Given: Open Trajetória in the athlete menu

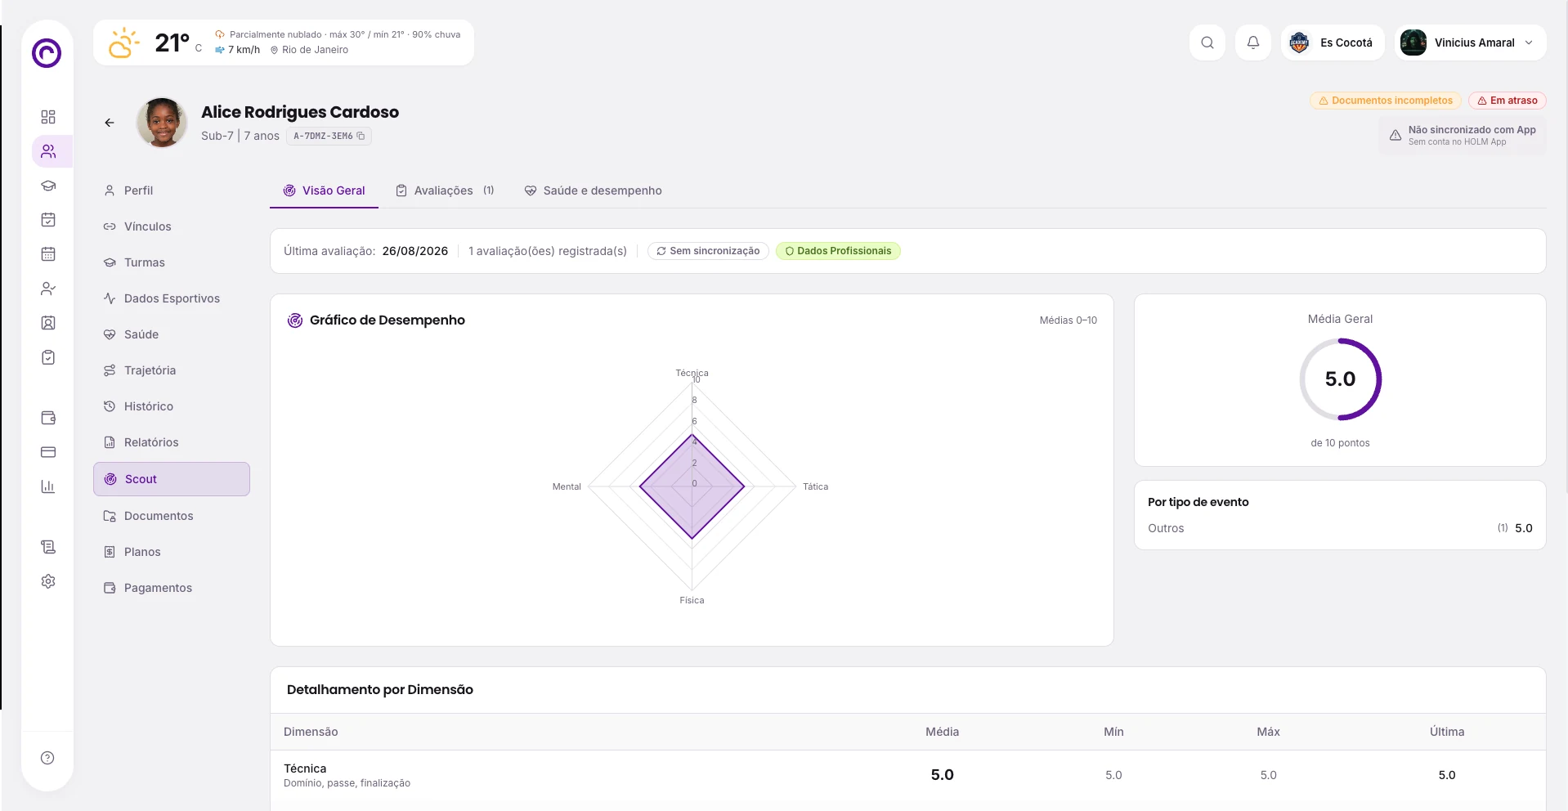Looking at the screenshot, I should click(172, 370).
